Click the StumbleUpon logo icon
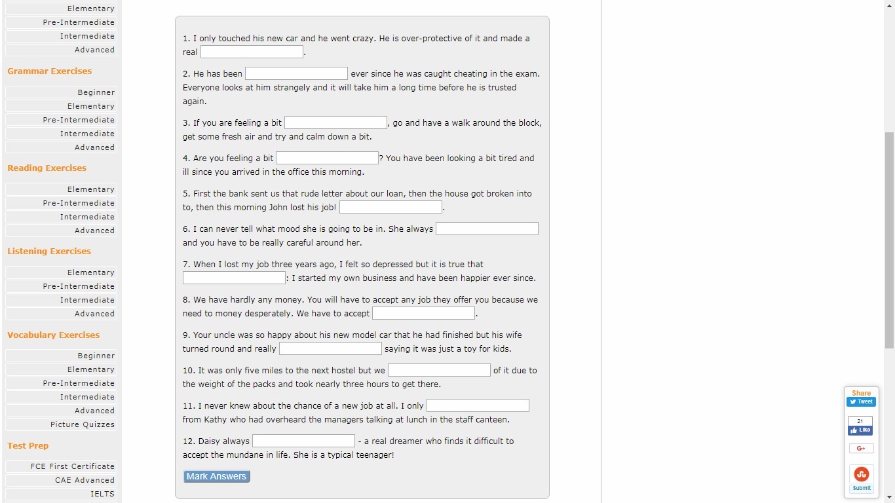This screenshot has width=895, height=503. (x=861, y=474)
